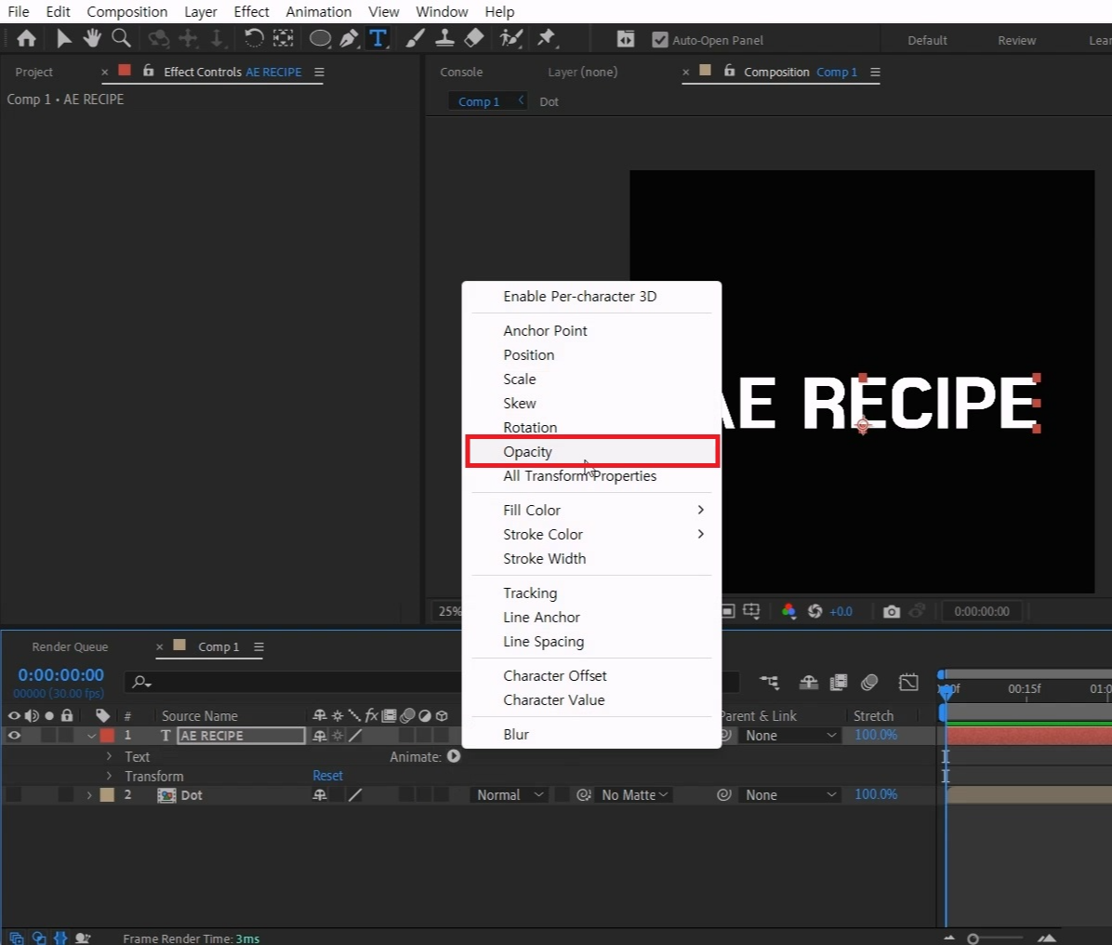Screen dimensions: 1112x945
Task: Switch to Default workspace
Action: (x=927, y=40)
